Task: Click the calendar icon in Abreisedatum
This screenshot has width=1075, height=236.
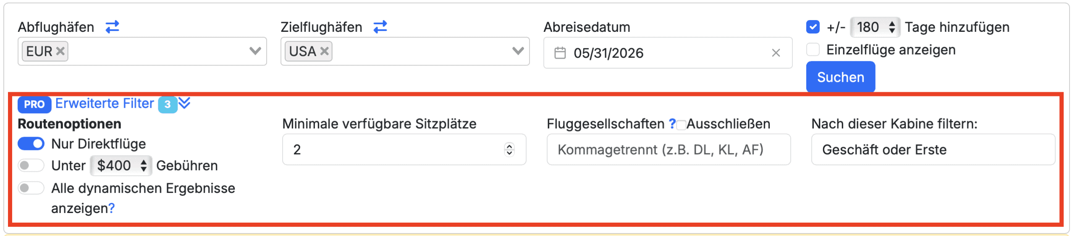Action: (x=560, y=53)
